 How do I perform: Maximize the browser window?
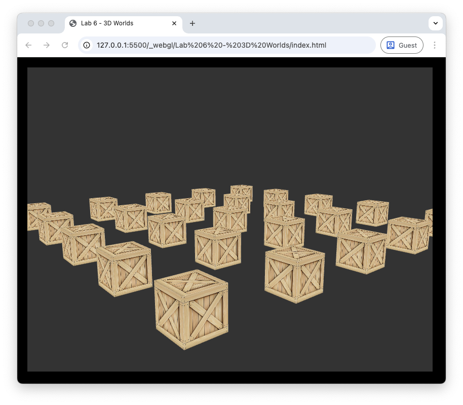pos(51,23)
